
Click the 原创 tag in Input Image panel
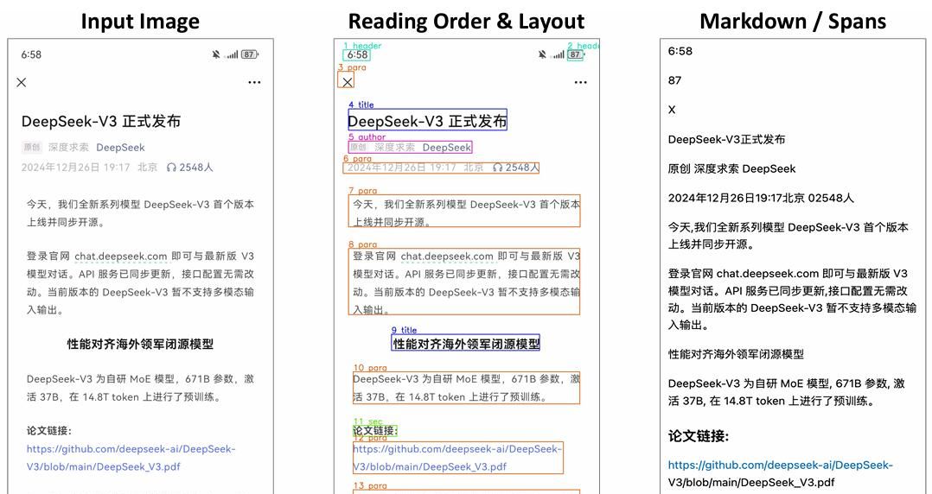32,148
